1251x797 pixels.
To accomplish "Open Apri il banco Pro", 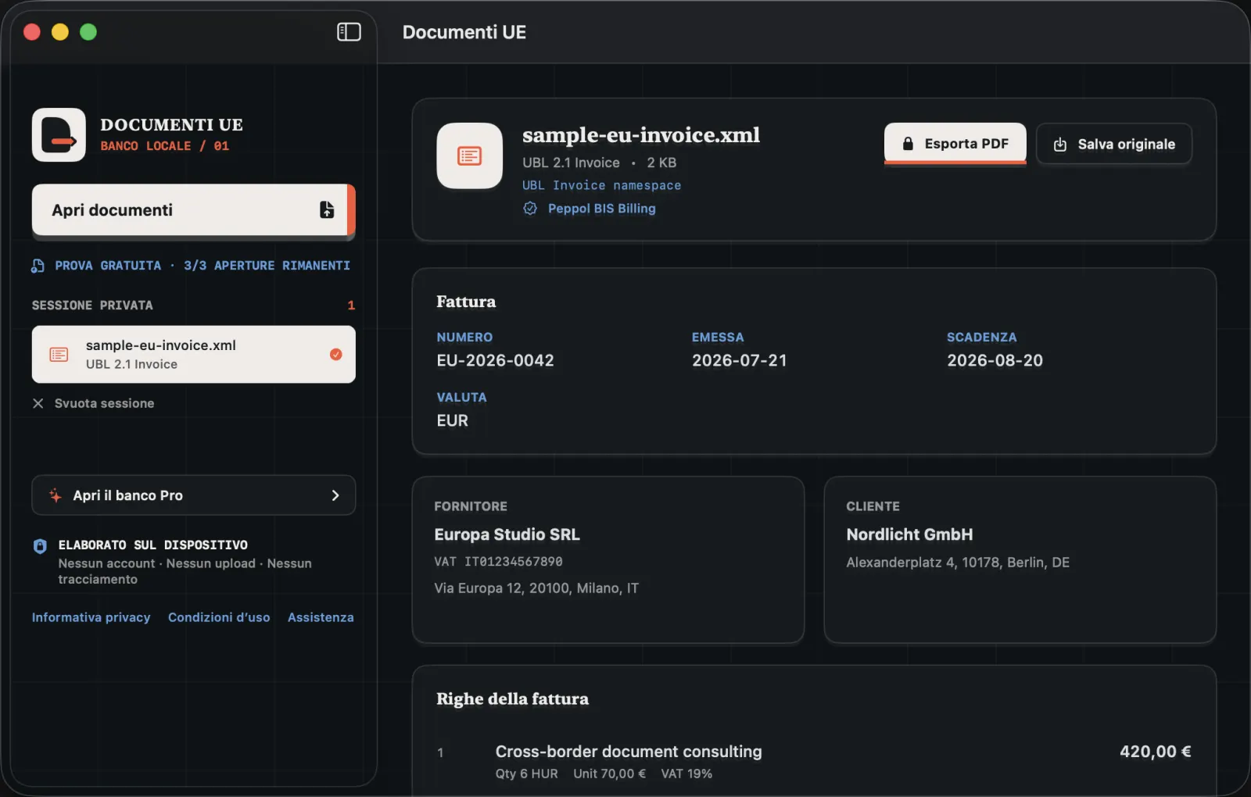I will point(193,495).
